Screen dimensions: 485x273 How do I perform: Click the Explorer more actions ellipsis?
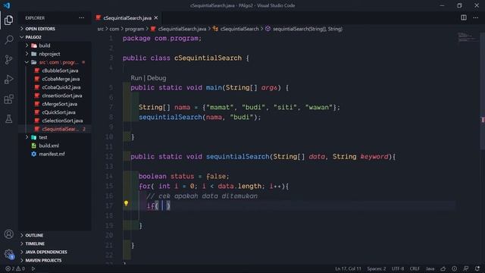[x=81, y=18]
